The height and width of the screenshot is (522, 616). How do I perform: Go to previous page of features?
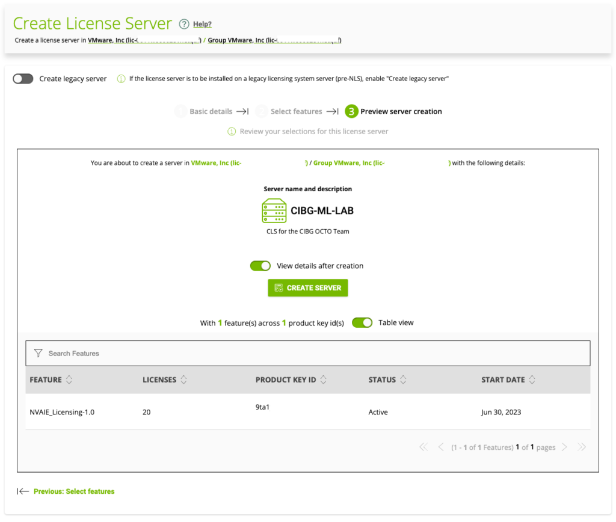click(441, 447)
